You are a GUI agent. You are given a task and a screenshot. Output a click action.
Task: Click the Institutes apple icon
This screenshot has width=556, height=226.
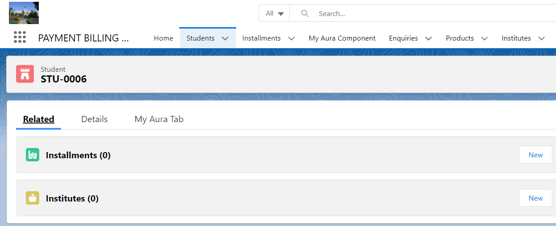(x=33, y=198)
